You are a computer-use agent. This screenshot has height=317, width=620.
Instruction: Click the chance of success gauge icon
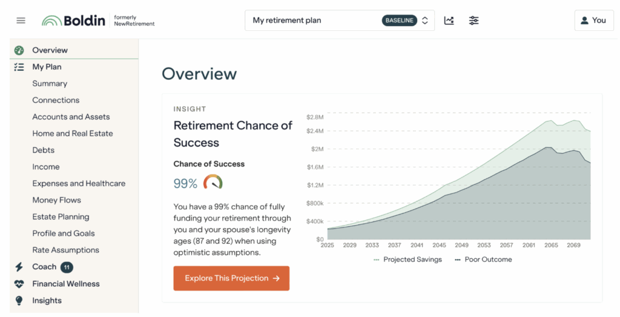[213, 182]
